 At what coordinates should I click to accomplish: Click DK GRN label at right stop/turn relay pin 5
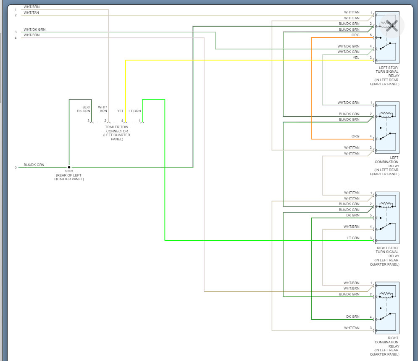coord(353,215)
